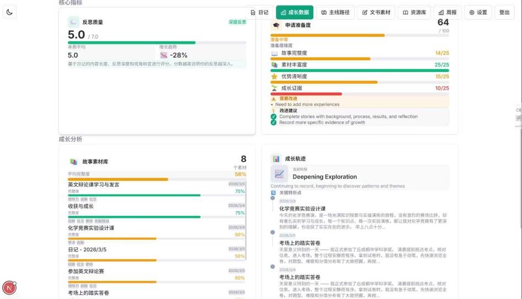Click the 成长证据 sprout icon
Viewport: 522px width, 299px height.
[x=274, y=88]
